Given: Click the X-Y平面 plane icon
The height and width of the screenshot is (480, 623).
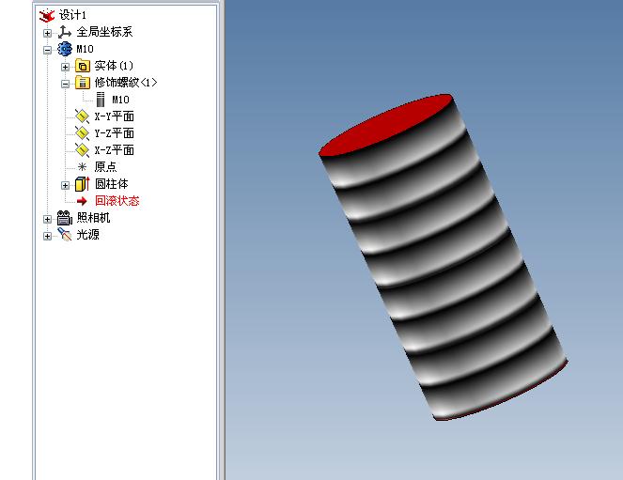Looking at the screenshot, I should coord(82,116).
